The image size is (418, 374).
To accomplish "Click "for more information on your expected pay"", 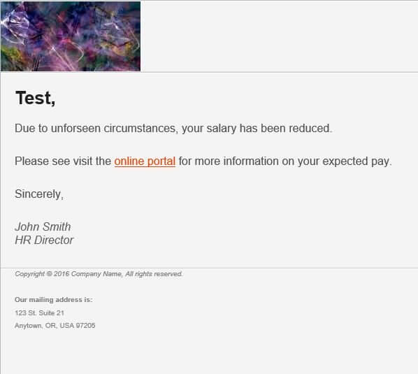I will 284,161.
